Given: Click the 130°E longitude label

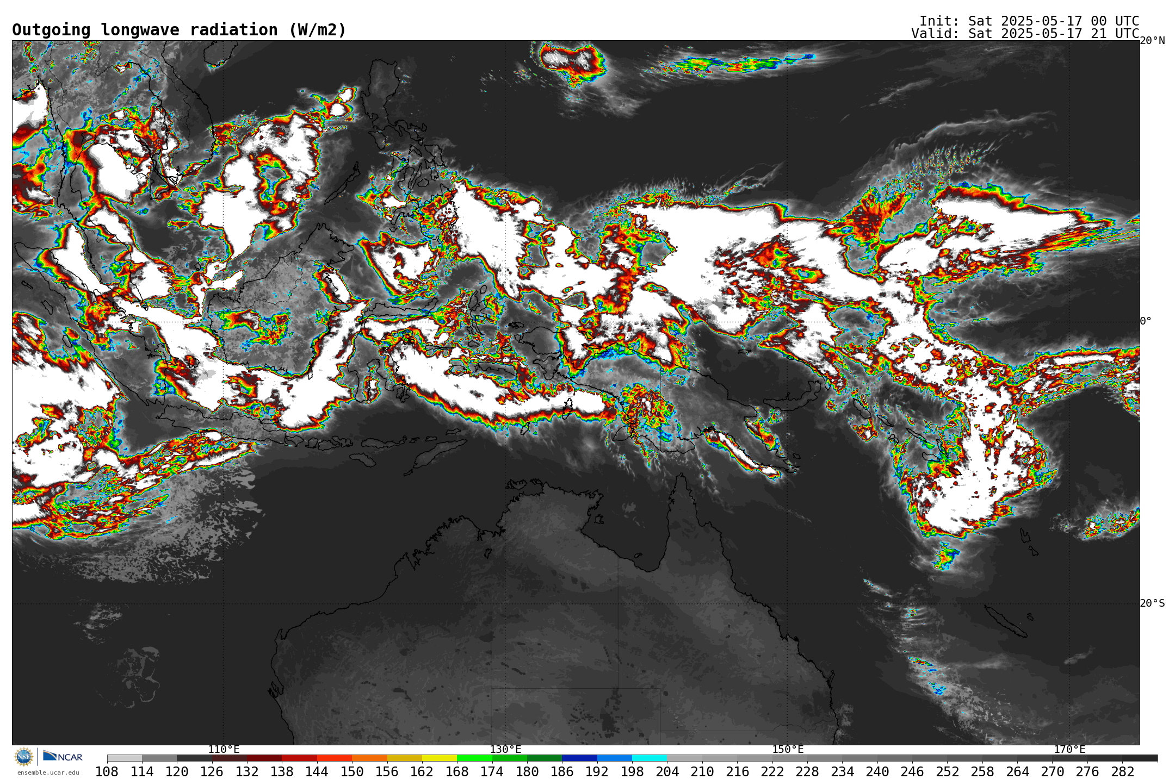Looking at the screenshot, I should [x=505, y=749].
